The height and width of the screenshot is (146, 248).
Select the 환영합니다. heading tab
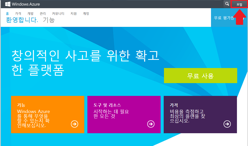tap(22, 20)
